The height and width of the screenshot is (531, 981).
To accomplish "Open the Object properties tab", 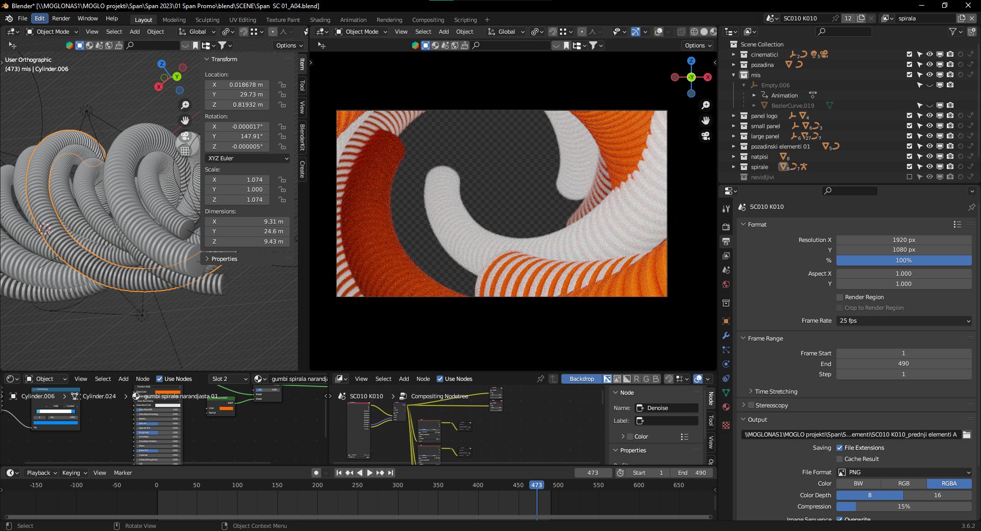I will coord(726,321).
